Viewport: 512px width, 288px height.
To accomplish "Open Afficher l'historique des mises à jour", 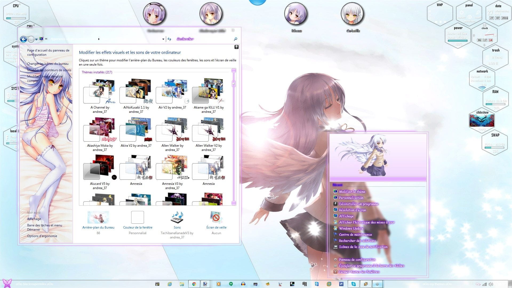I will click(x=367, y=222).
